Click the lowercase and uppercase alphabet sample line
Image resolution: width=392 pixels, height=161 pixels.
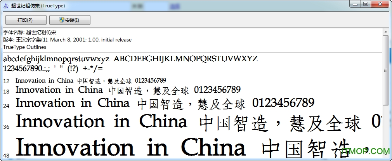coord(130,59)
